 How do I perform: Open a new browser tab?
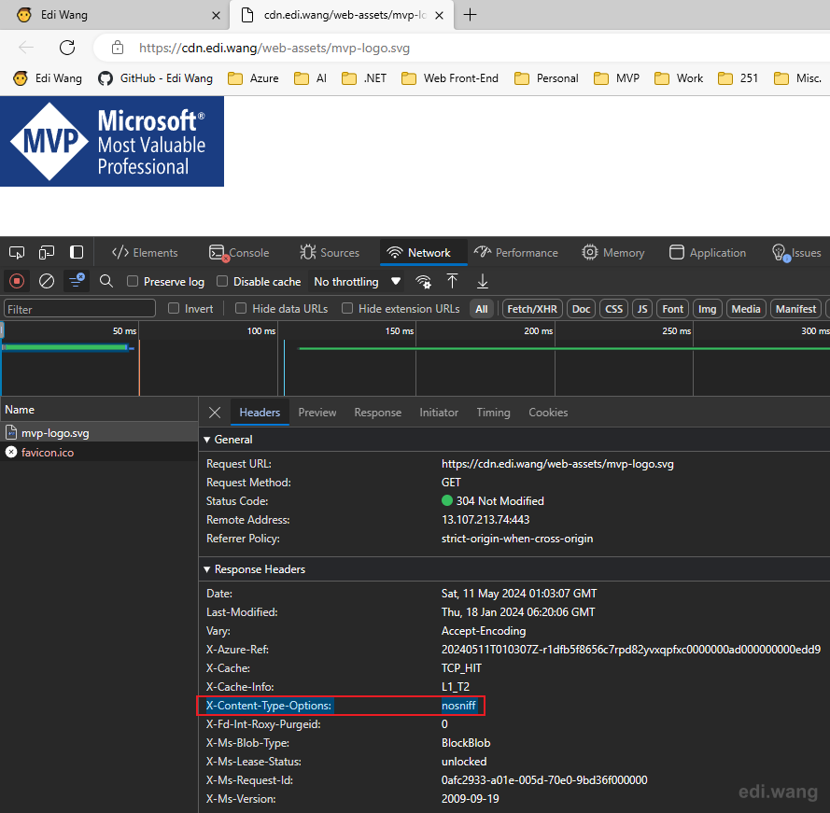(470, 15)
